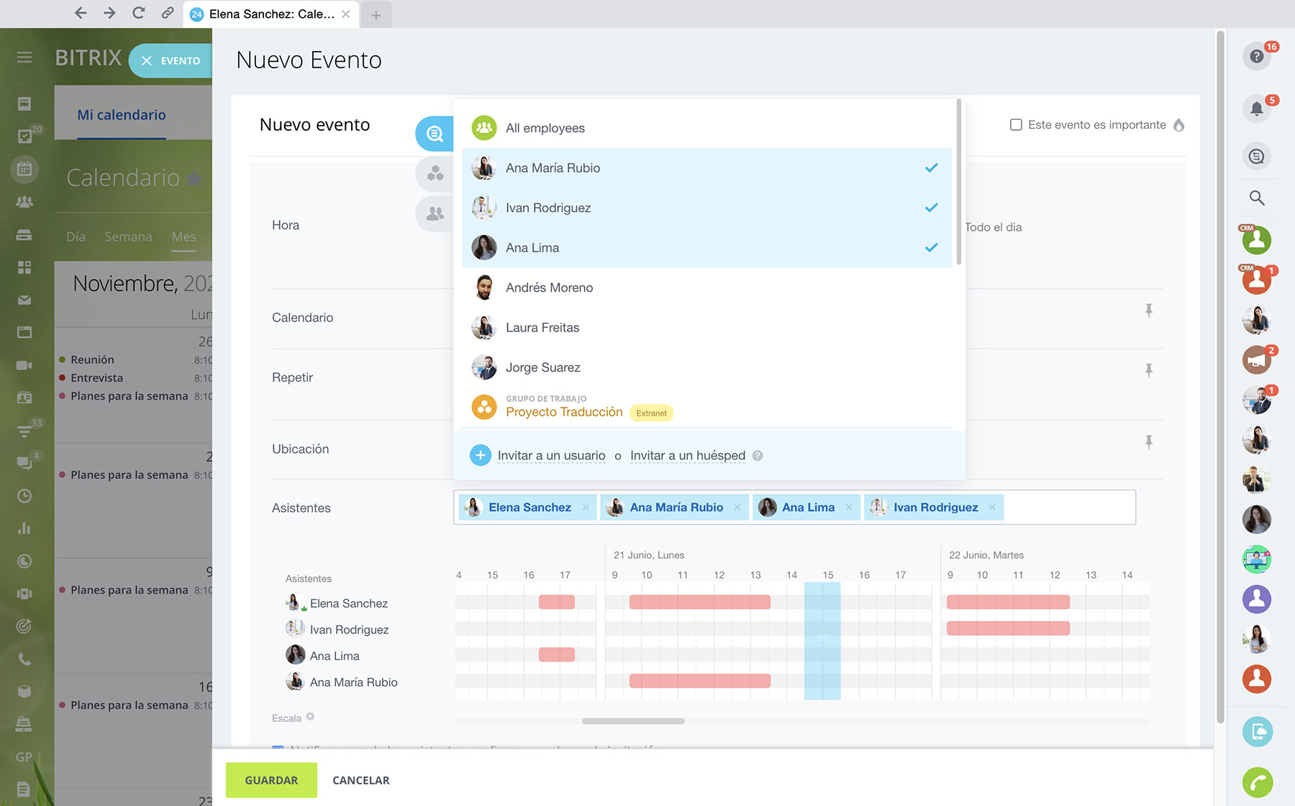The width and height of the screenshot is (1295, 806).
Task: Click the GUARDAR button
Action: (271, 780)
